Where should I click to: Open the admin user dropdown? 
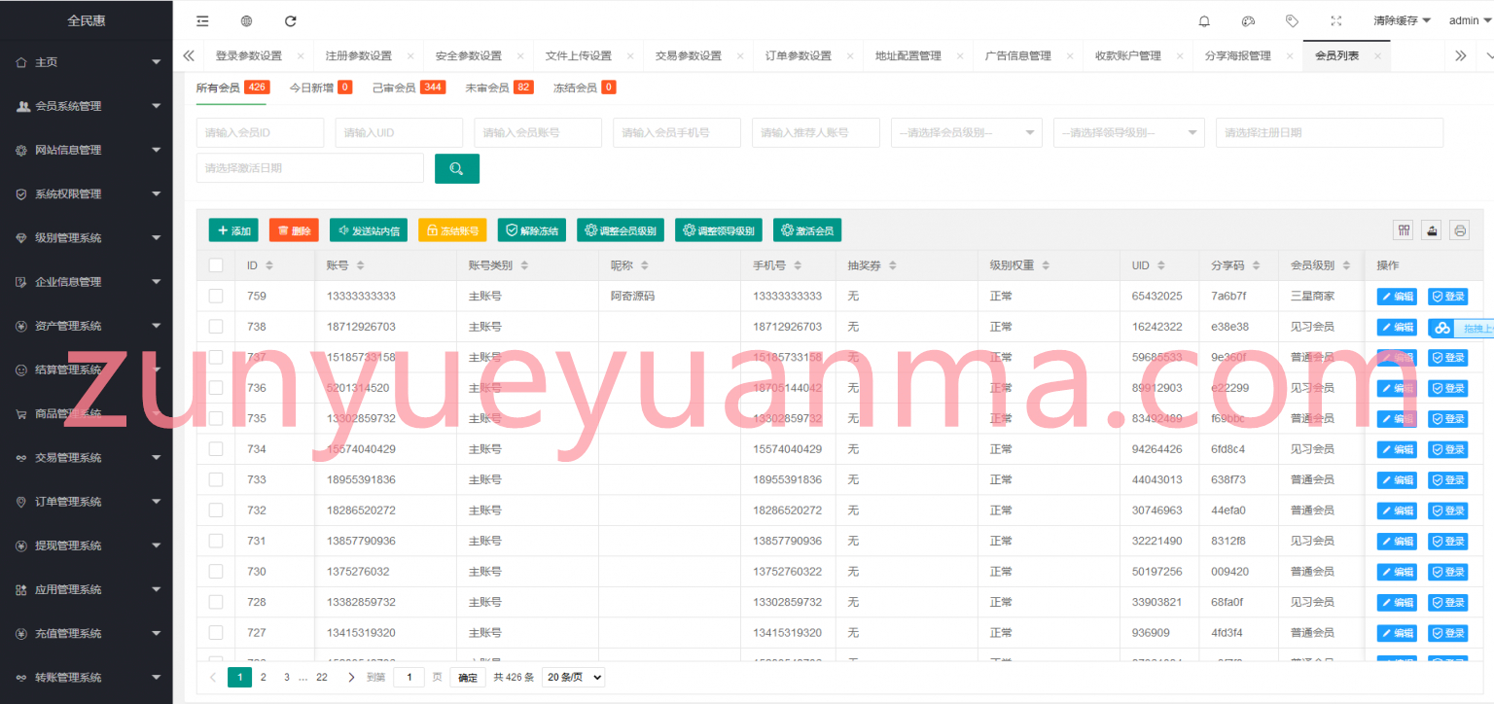click(1470, 20)
